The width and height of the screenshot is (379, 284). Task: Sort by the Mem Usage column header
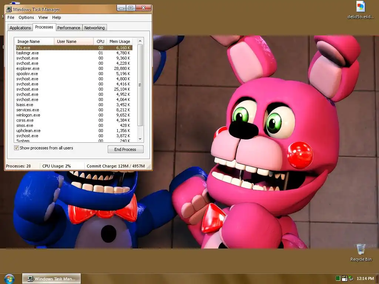click(x=120, y=41)
